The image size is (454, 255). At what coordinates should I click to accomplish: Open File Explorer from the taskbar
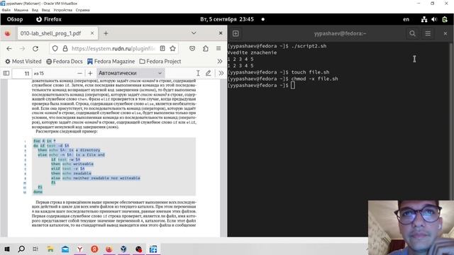pos(50,249)
